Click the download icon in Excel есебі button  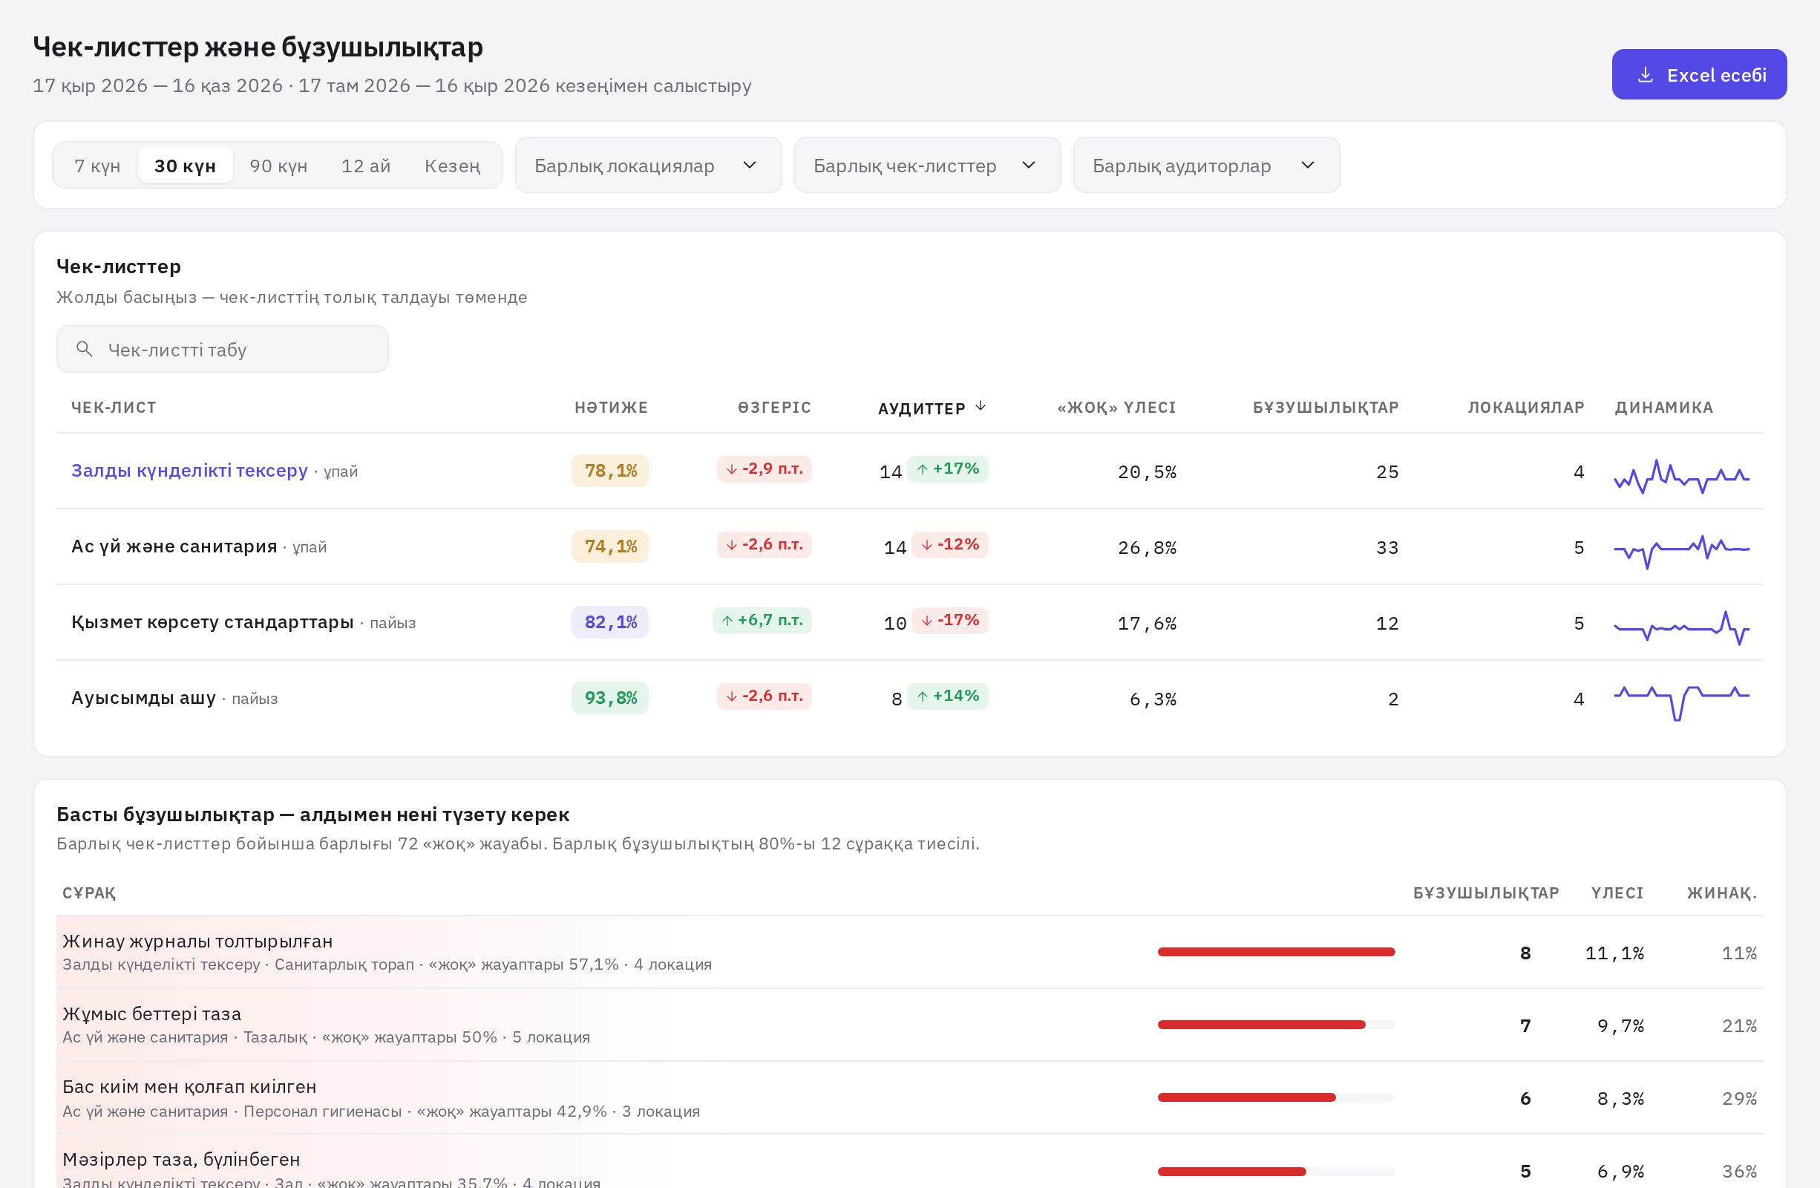[x=1645, y=75]
